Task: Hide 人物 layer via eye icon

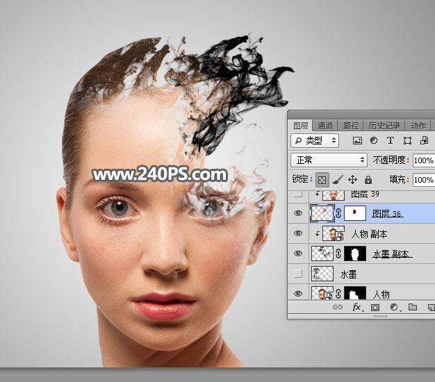Action: [298, 294]
